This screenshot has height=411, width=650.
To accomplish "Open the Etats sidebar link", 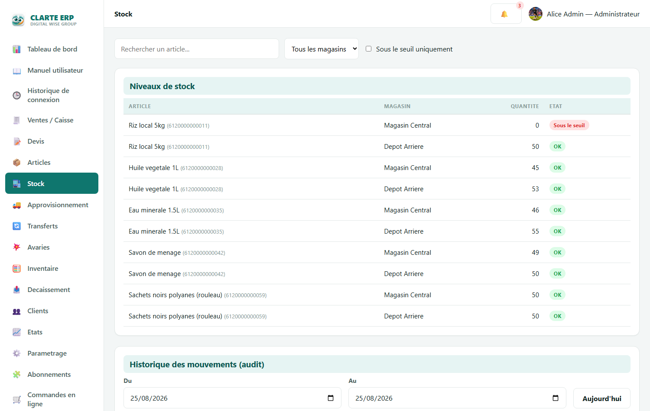I will click(52, 332).
